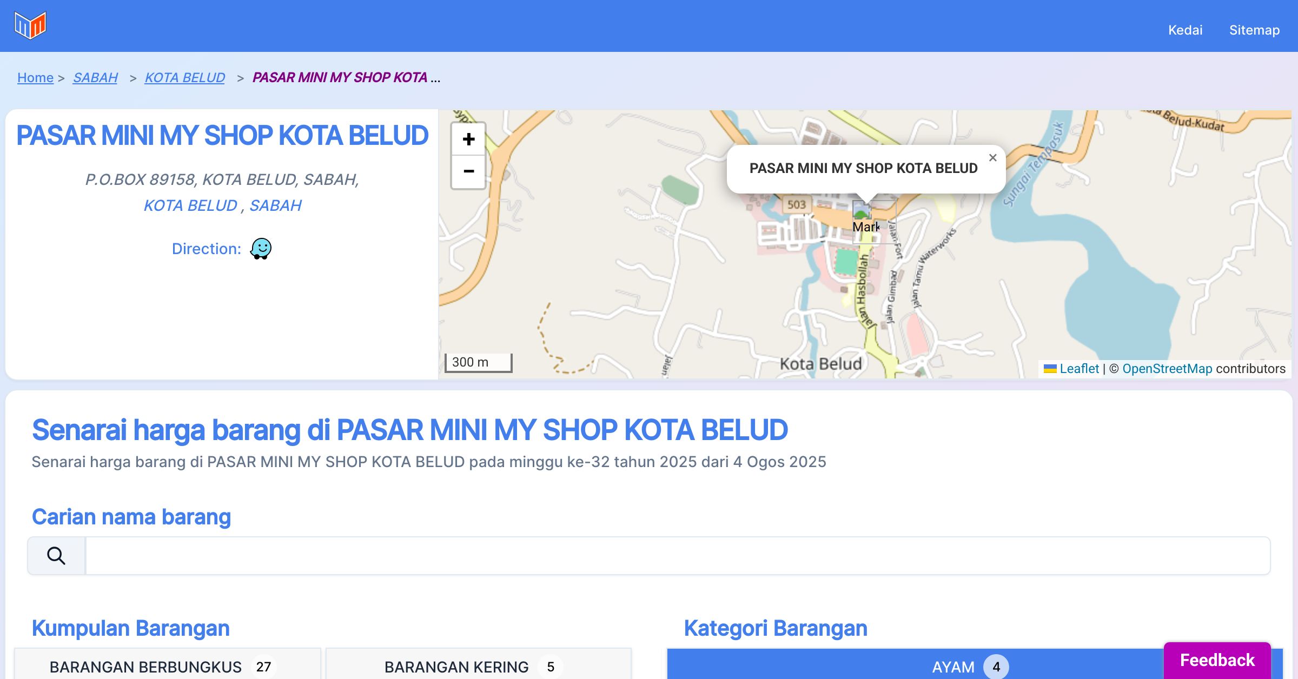Focus the item name search field

pyautogui.click(x=677, y=556)
